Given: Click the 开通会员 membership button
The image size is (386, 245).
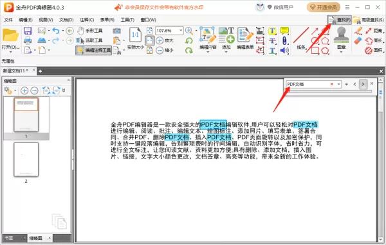Looking at the screenshot, I should pyautogui.click(x=324, y=7).
